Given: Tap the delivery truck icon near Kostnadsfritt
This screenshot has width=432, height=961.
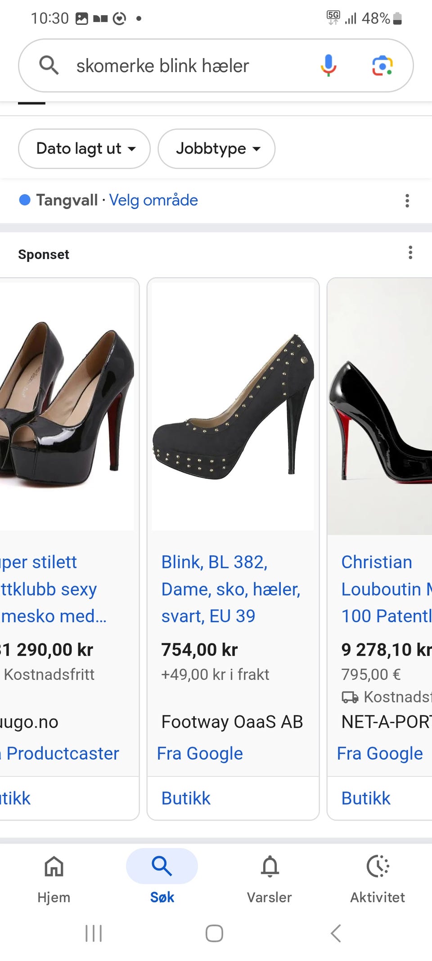Looking at the screenshot, I should (350, 697).
